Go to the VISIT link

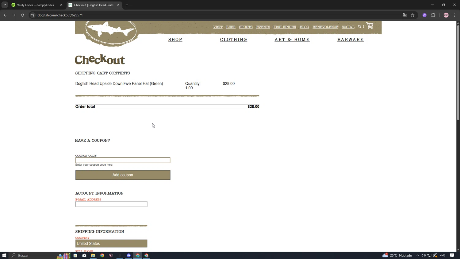[x=218, y=27]
